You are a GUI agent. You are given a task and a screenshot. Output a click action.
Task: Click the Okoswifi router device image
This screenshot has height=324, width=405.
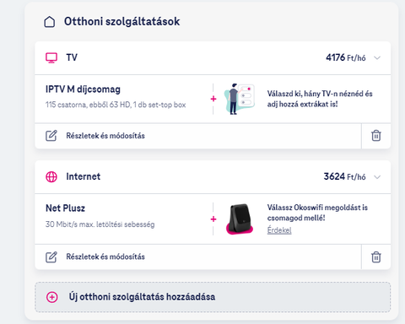click(x=240, y=219)
